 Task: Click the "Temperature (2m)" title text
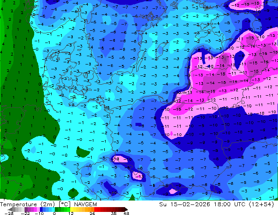tap(28, 204)
